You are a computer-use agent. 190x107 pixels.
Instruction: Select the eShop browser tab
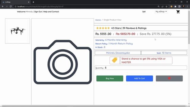[16, 2]
